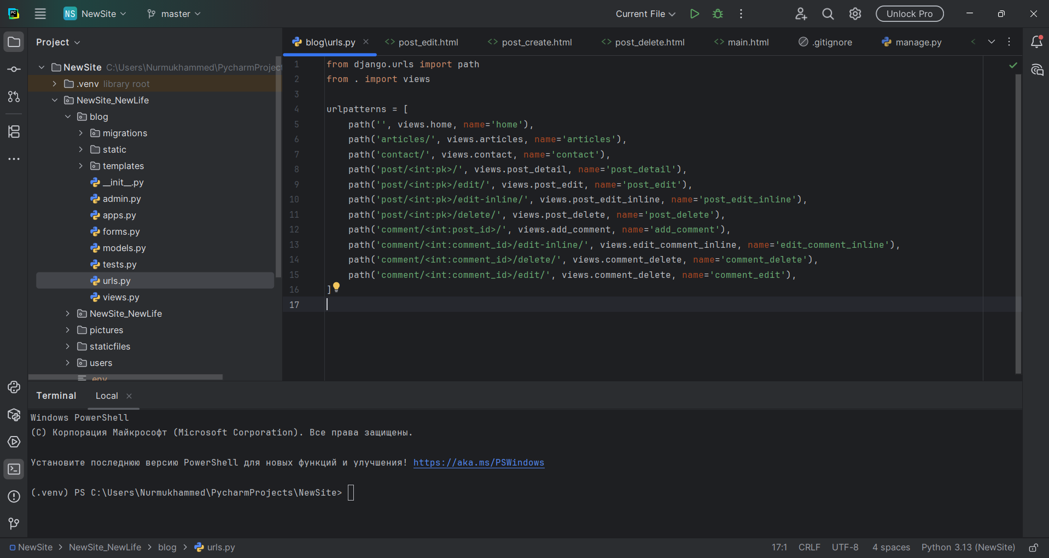Toggle the Terminal tool window button
1049x558 pixels.
14,469
